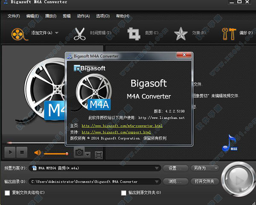
Task: Select the Crop tool icon
Action: tap(134, 34)
